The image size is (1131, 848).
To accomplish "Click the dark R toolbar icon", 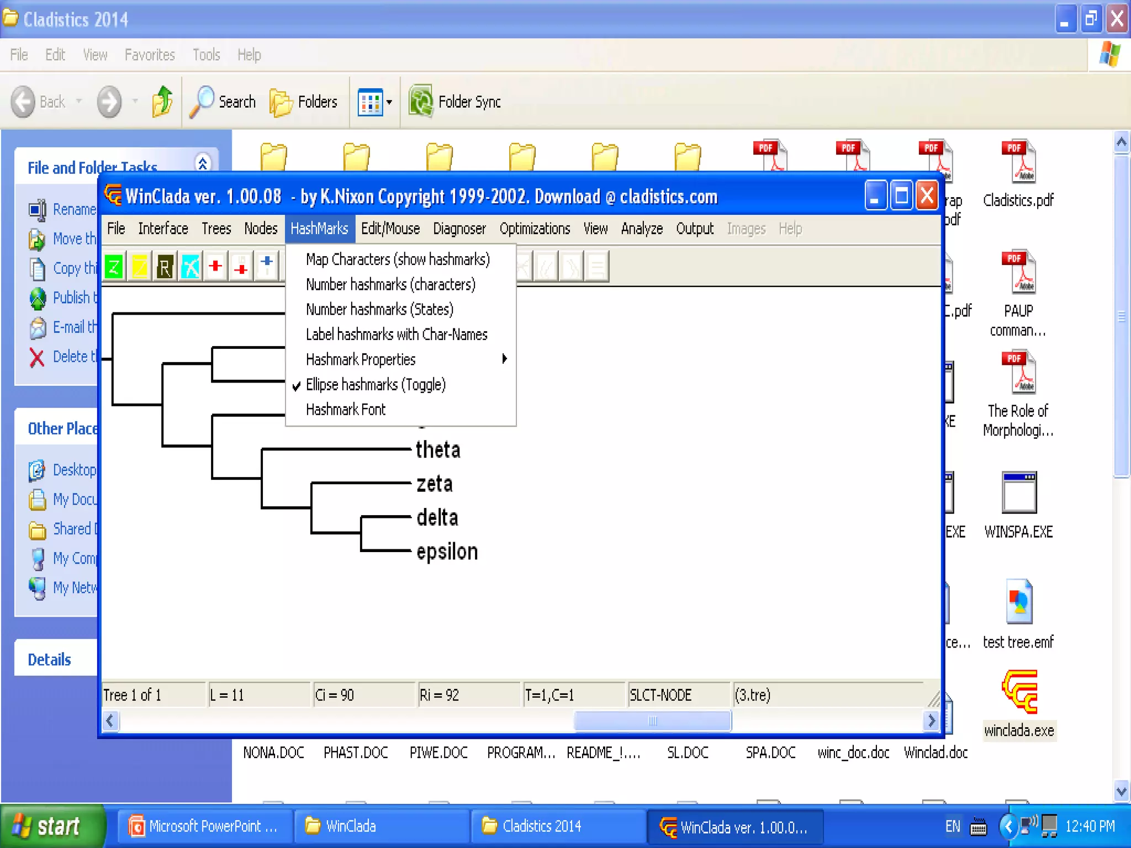I will pos(165,267).
